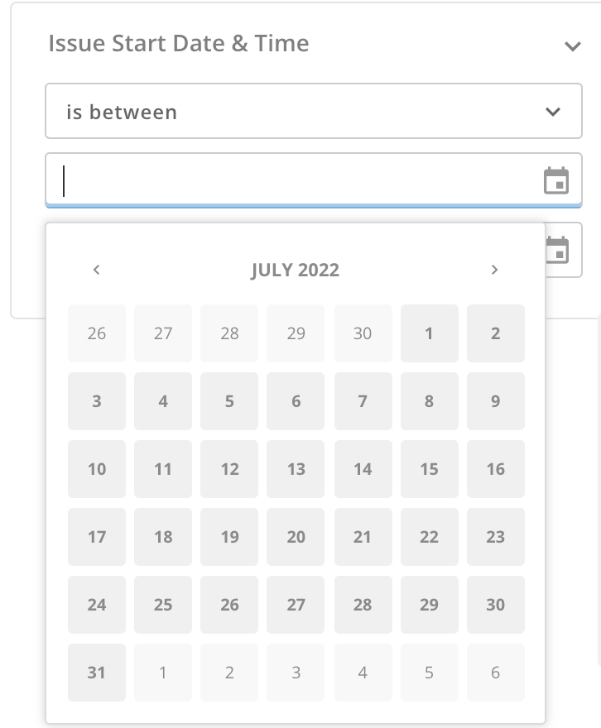Select July 4 in the calendar
The image size is (601, 728).
163,401
